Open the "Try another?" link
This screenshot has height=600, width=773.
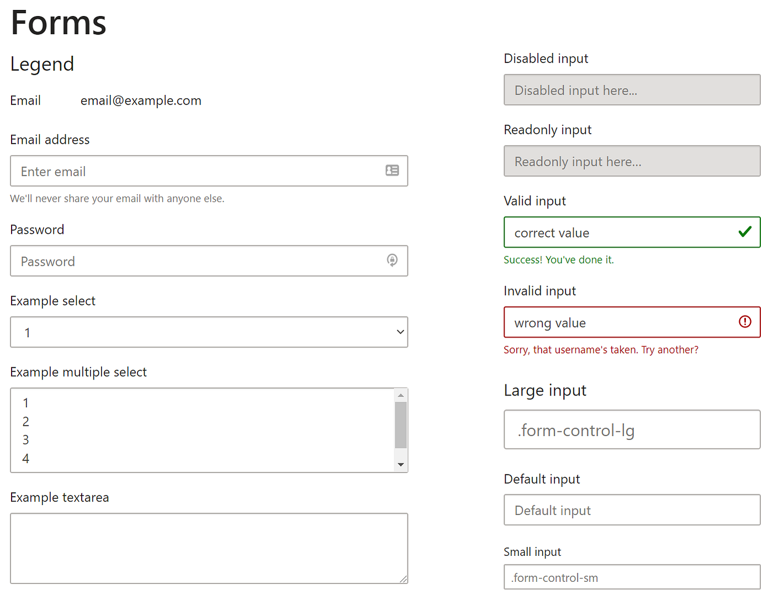click(x=670, y=349)
